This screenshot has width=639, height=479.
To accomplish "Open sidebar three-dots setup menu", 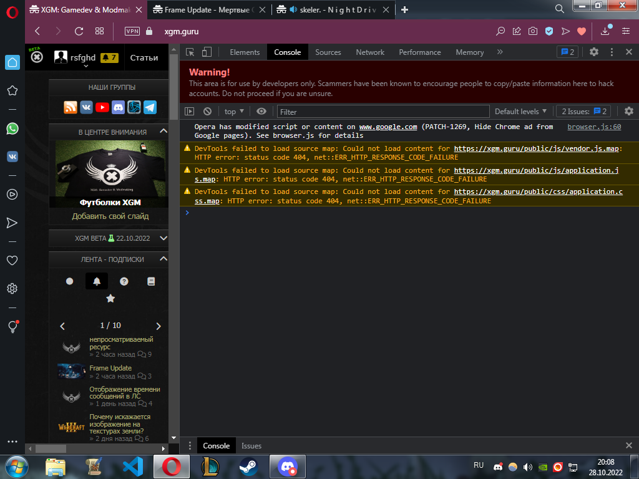I will (12, 442).
